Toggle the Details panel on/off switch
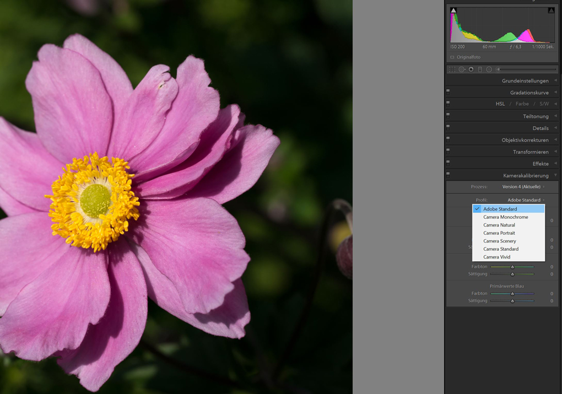This screenshot has width=562, height=394. (x=448, y=126)
